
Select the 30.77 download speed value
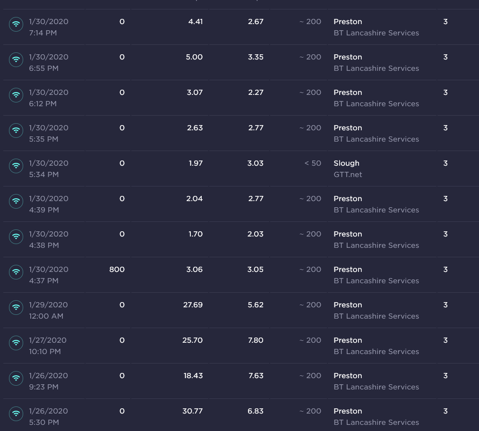[192, 411]
